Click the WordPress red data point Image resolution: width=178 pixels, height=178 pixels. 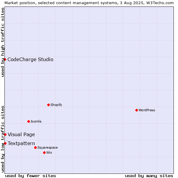(x=136, y=110)
